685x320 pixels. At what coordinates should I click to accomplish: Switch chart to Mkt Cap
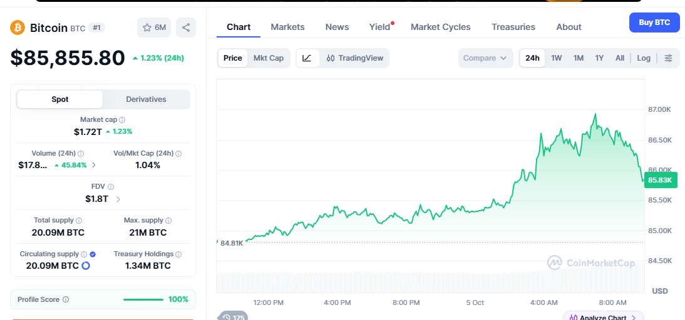(x=268, y=58)
